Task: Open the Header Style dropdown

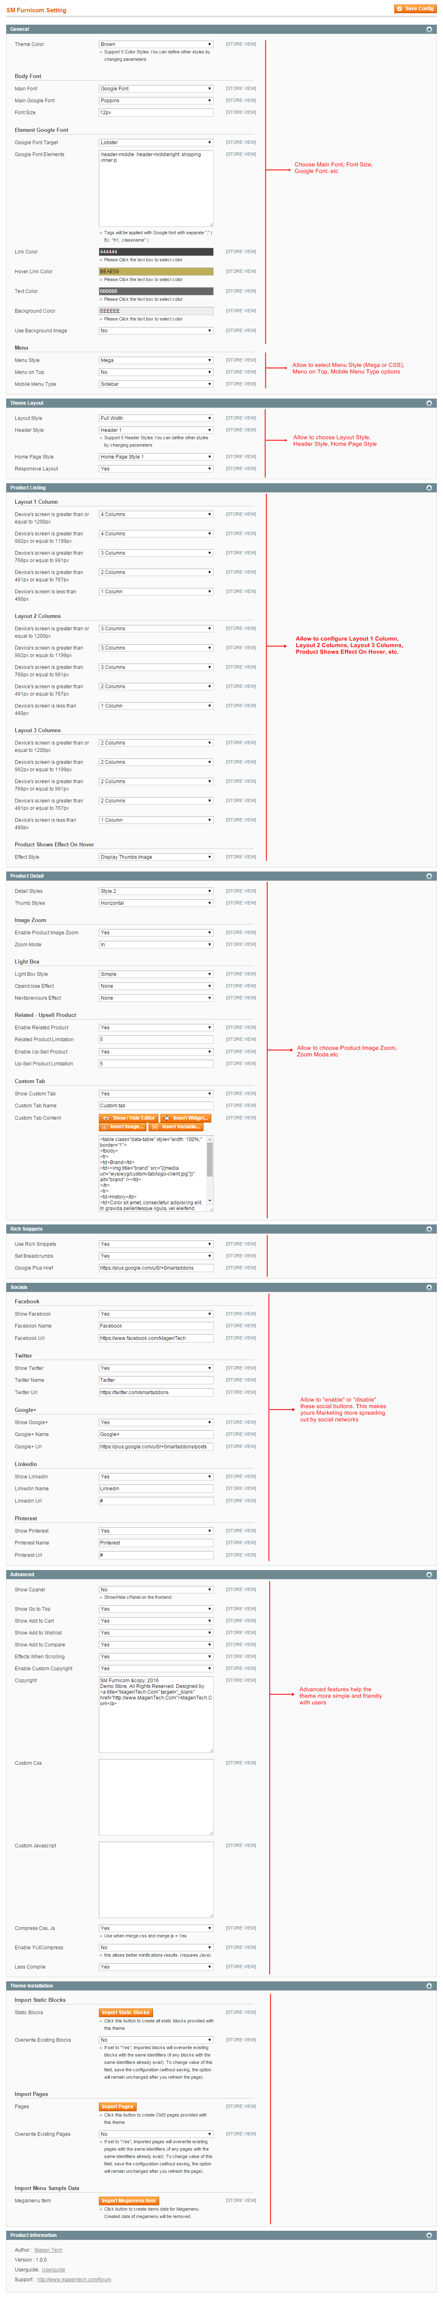Action: [x=156, y=430]
